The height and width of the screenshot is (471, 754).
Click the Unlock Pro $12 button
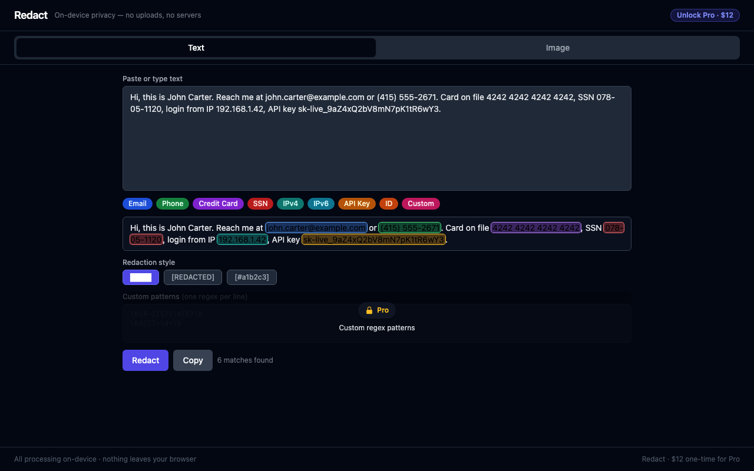[705, 15]
